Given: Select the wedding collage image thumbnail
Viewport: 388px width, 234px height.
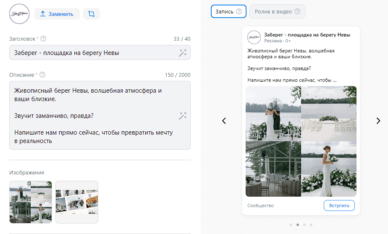Looking at the screenshot, I should [31, 202].
